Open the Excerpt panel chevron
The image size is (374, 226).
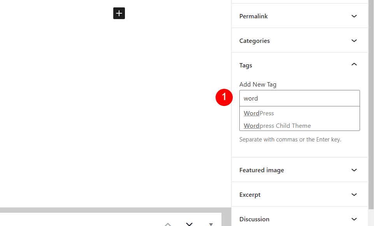coord(354,194)
